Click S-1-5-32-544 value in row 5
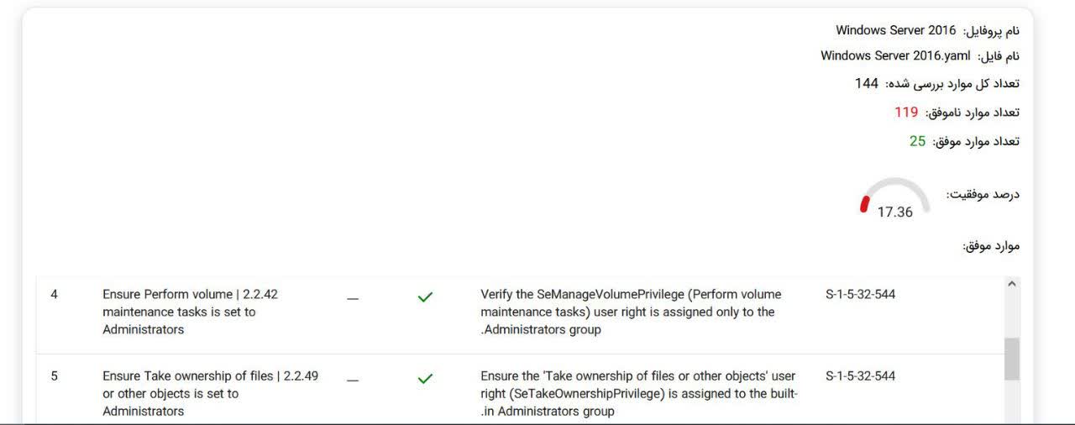1075x425 pixels. 860,376
